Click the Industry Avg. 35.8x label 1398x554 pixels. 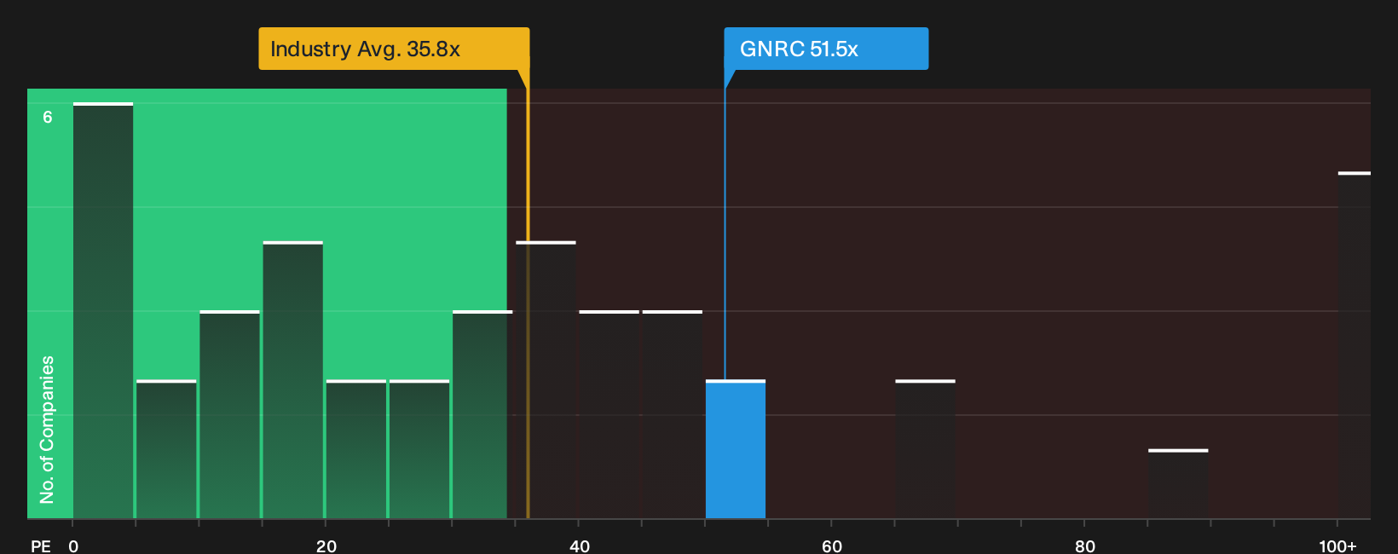pyautogui.click(x=394, y=49)
